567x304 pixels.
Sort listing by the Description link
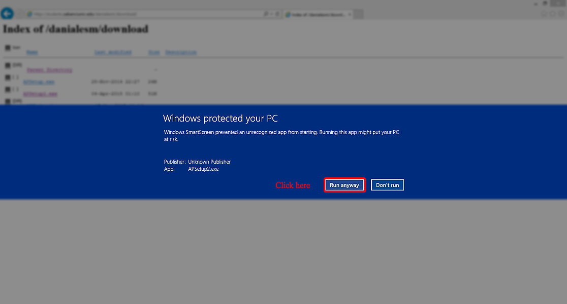181,52
